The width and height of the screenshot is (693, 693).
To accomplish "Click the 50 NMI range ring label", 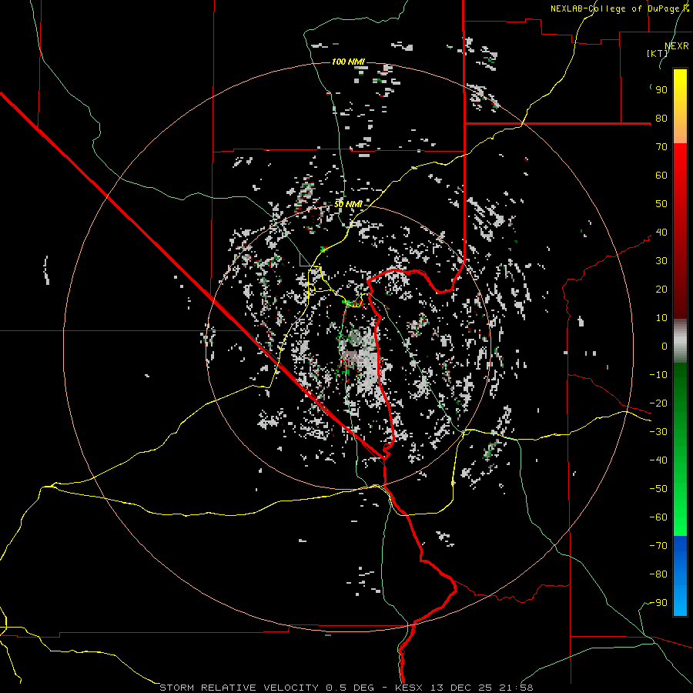I will pos(348,204).
